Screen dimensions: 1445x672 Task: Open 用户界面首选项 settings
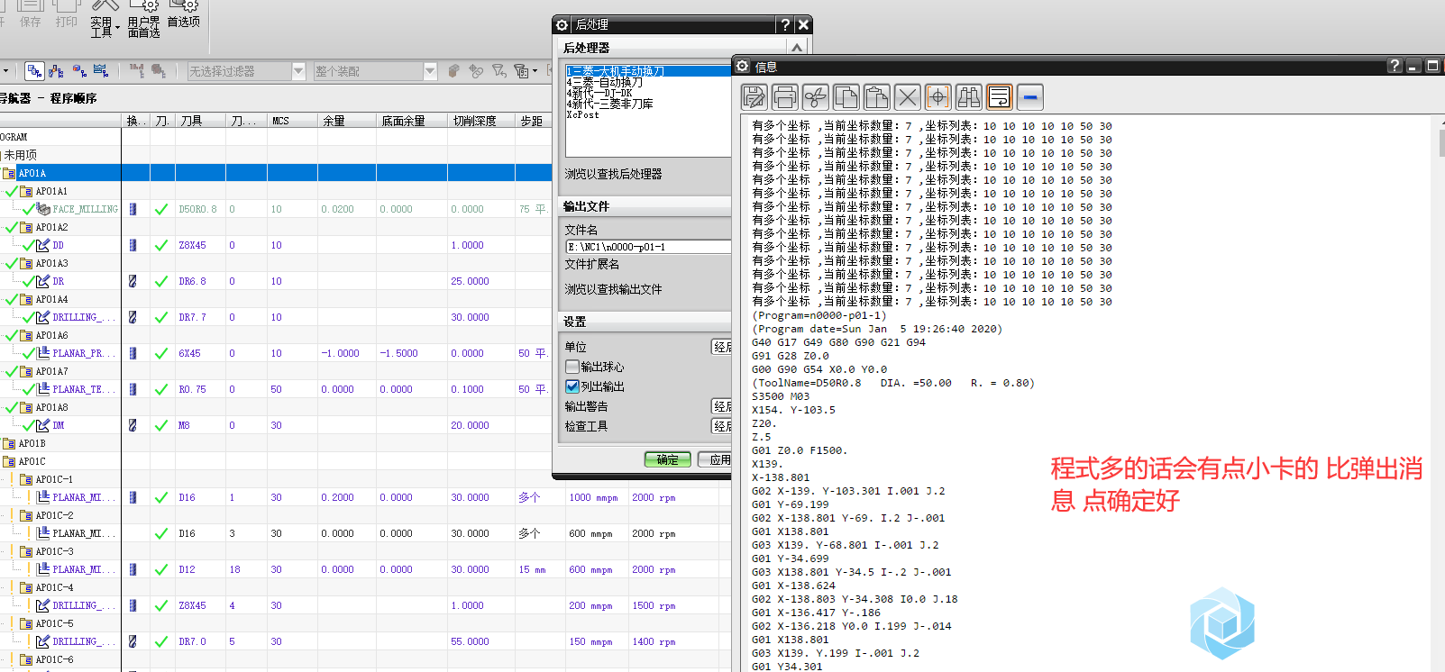[x=144, y=18]
